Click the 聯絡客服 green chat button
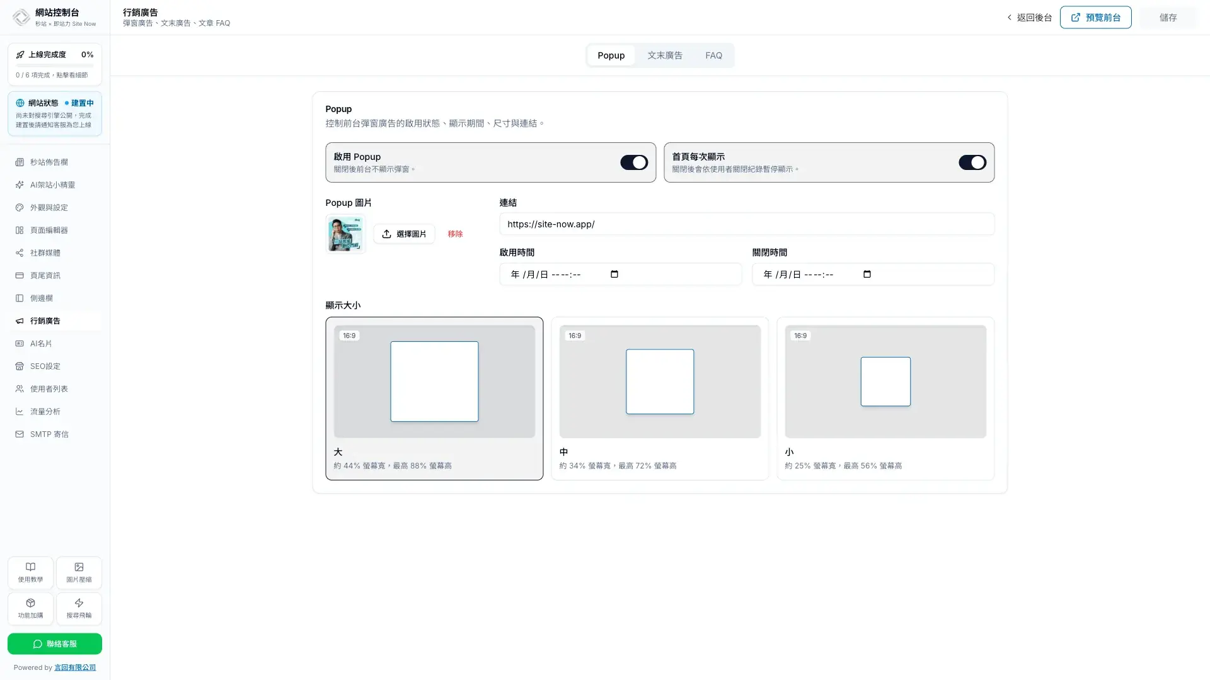 click(x=55, y=644)
